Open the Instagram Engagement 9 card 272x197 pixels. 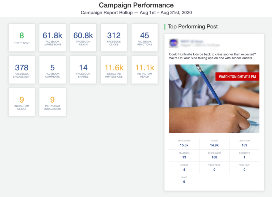pos(52,102)
